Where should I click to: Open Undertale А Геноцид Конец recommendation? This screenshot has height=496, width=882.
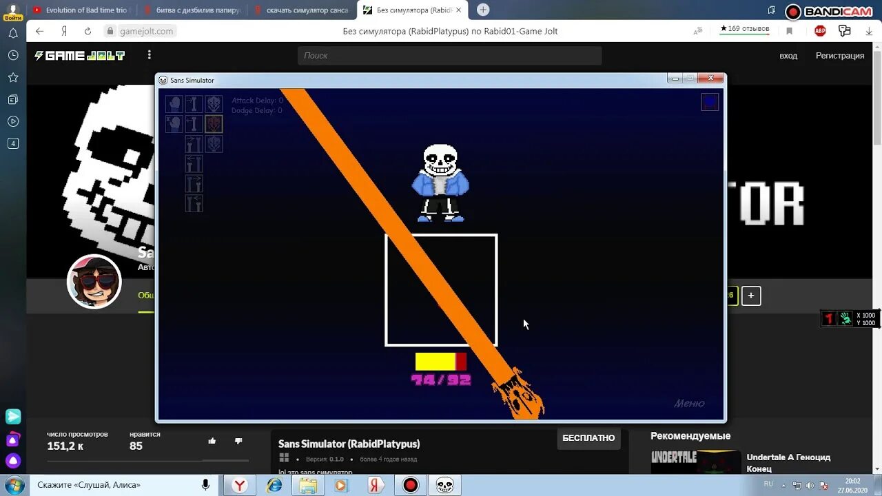[x=788, y=462]
